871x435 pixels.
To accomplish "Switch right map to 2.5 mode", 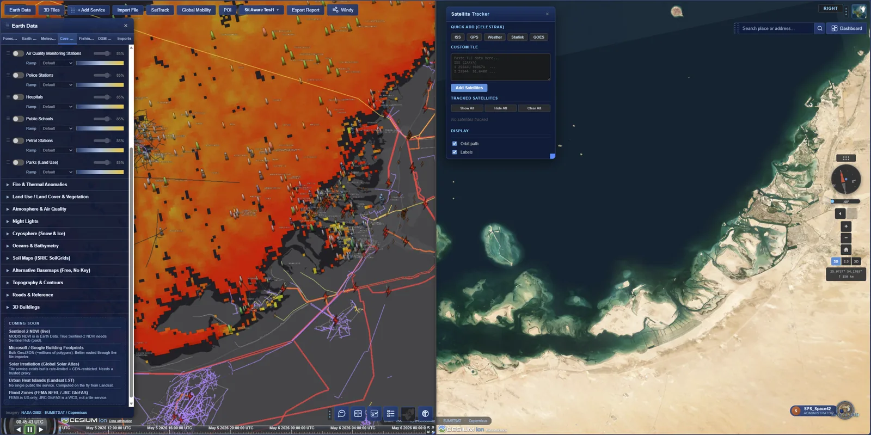I will point(846,261).
